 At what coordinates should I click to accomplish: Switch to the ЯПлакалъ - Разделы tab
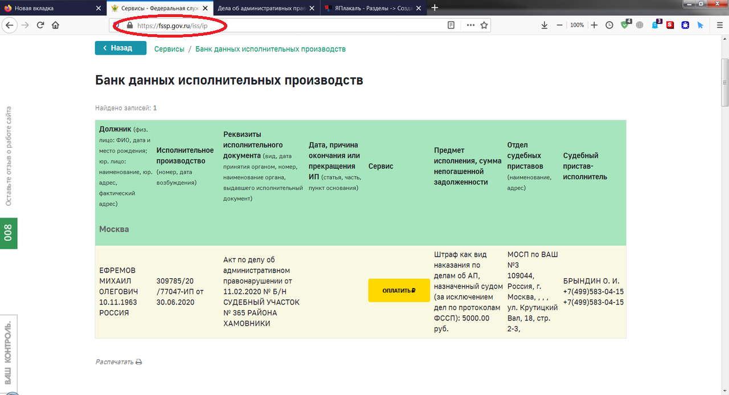373,9
